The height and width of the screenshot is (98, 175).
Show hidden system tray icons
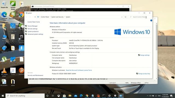pyautogui.click(x=148, y=96)
